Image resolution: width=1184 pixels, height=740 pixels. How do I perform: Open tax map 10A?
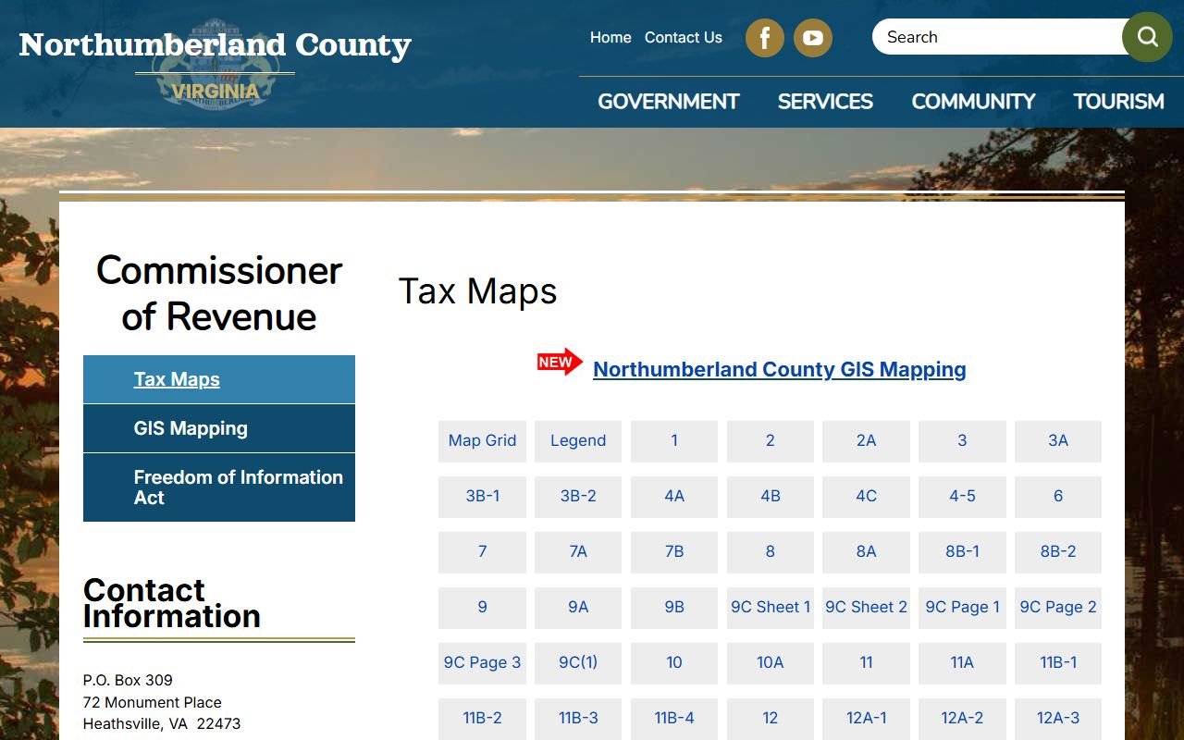coord(771,663)
